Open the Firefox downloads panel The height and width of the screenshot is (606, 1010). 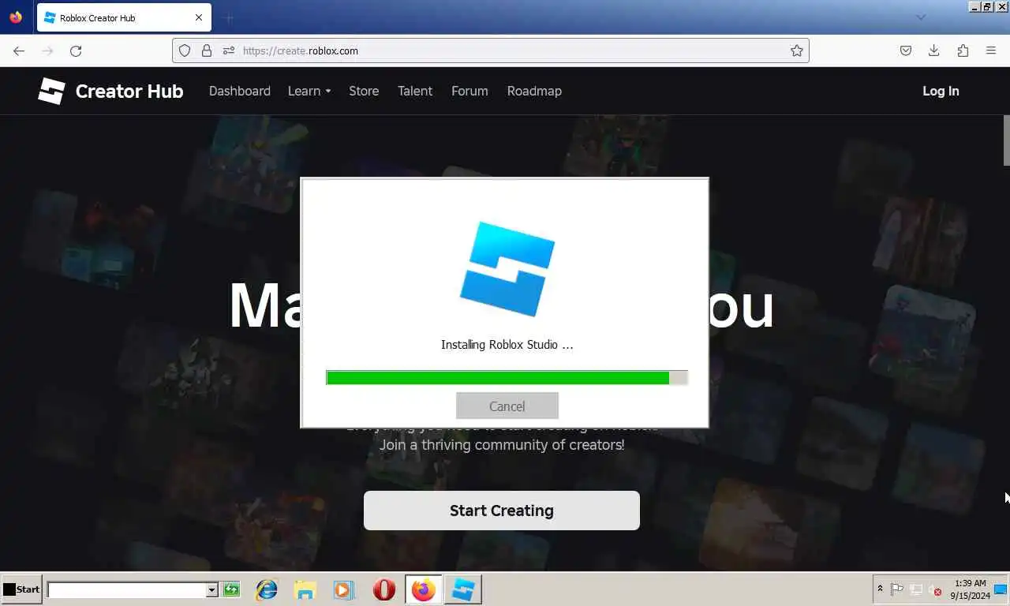point(934,50)
